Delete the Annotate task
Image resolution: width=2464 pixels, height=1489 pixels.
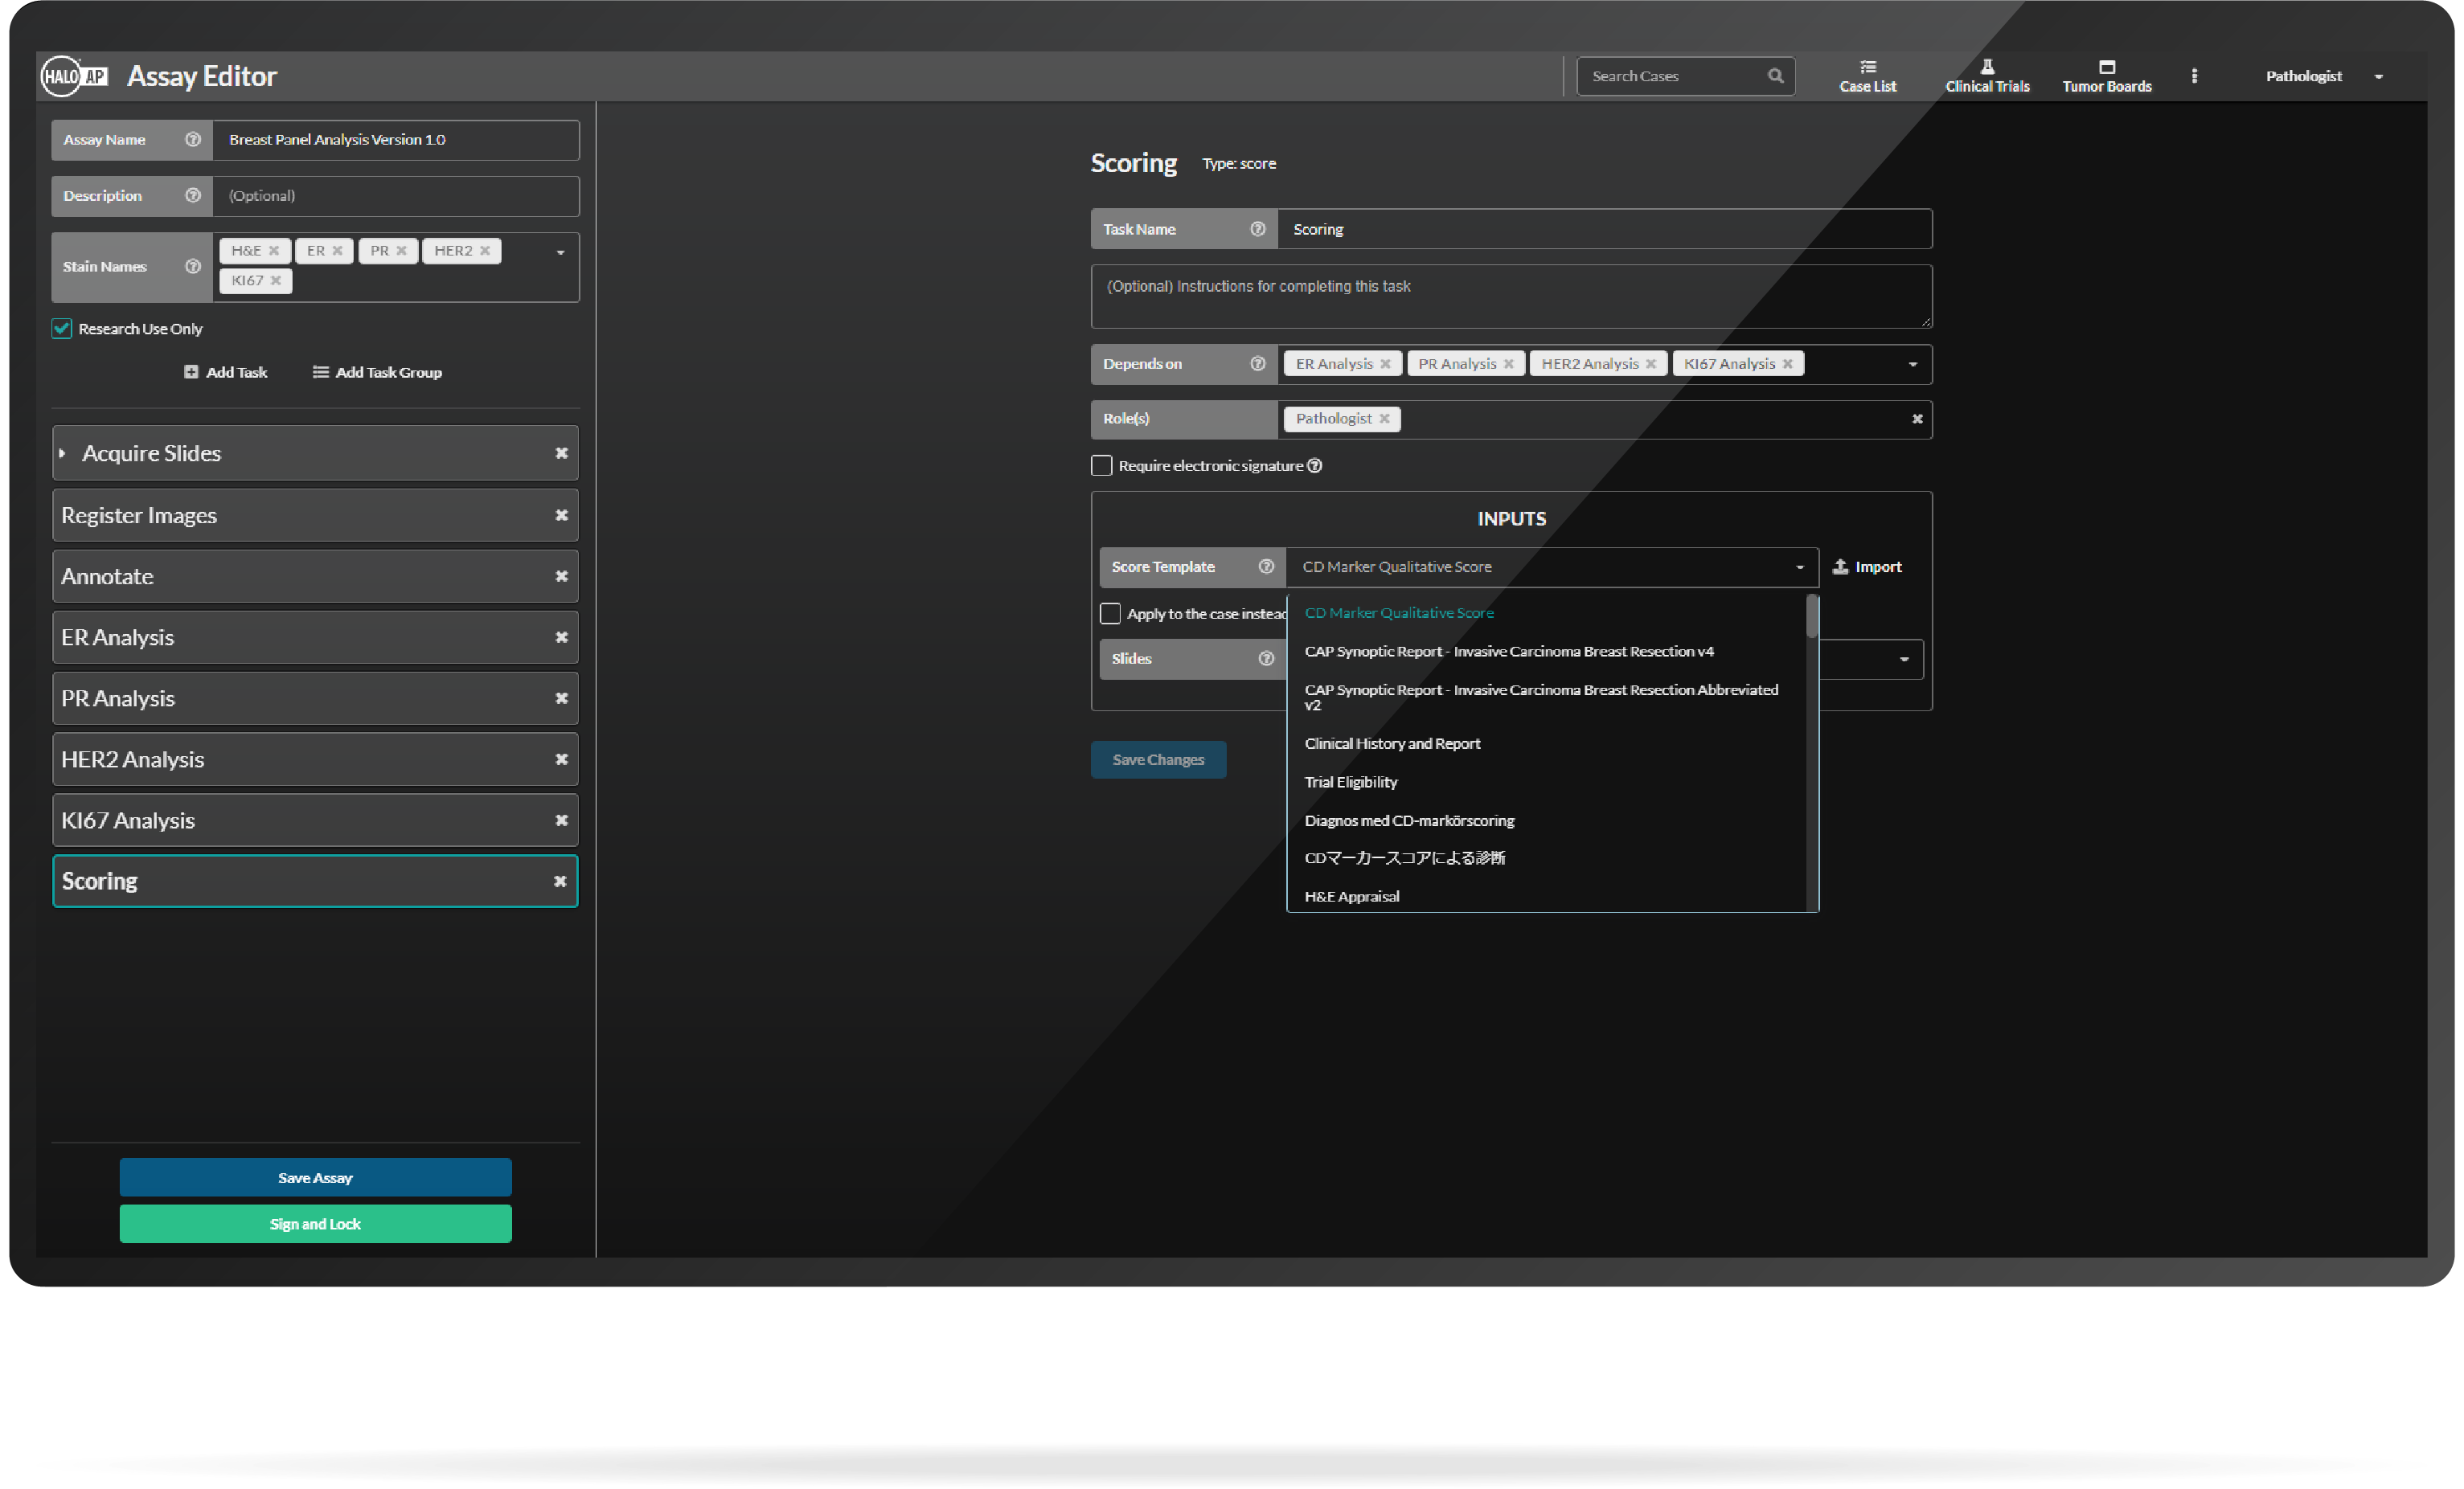(x=561, y=577)
